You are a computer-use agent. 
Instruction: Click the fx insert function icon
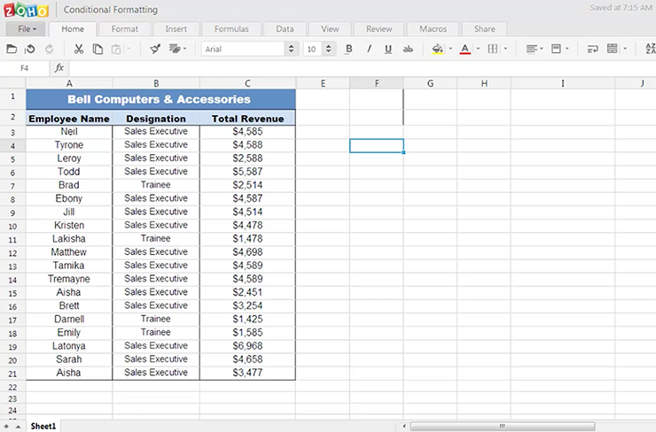(59, 67)
